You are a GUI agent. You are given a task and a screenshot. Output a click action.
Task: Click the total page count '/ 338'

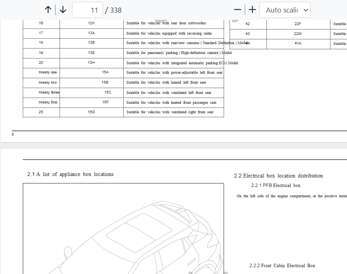[113, 10]
